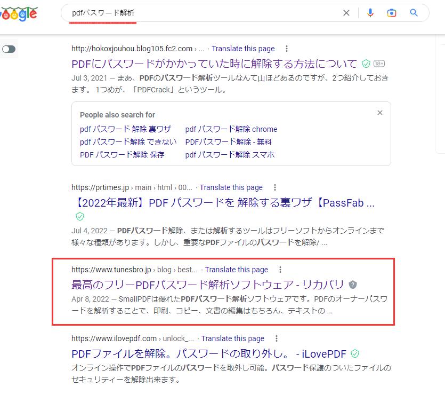445x394 pixels.
Task: Click the 18+ badge on hokoxjouhou result
Action: 379,64
